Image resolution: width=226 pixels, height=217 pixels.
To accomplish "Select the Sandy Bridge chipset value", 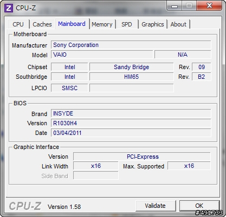I will tap(132, 67).
